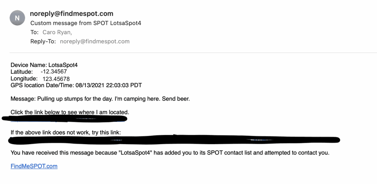Click the To: label in header
The image size is (377, 184).
34,32
